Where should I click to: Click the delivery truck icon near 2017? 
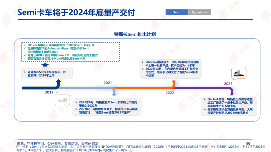(x=62, y=100)
